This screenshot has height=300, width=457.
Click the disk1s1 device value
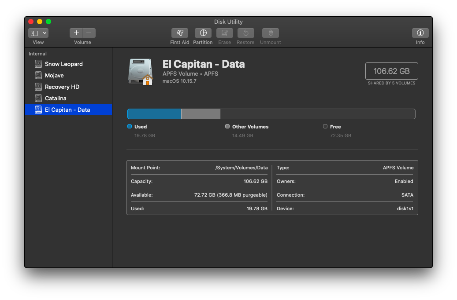pos(405,209)
